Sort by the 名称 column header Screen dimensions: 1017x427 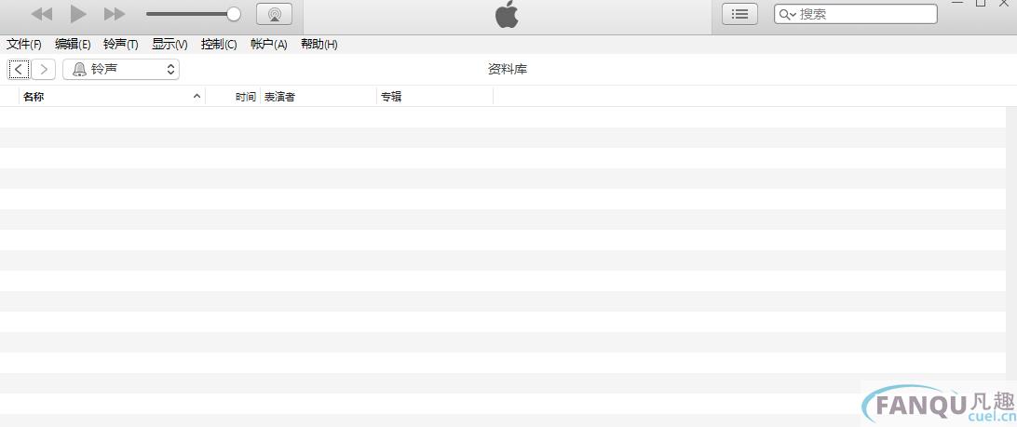coord(112,97)
